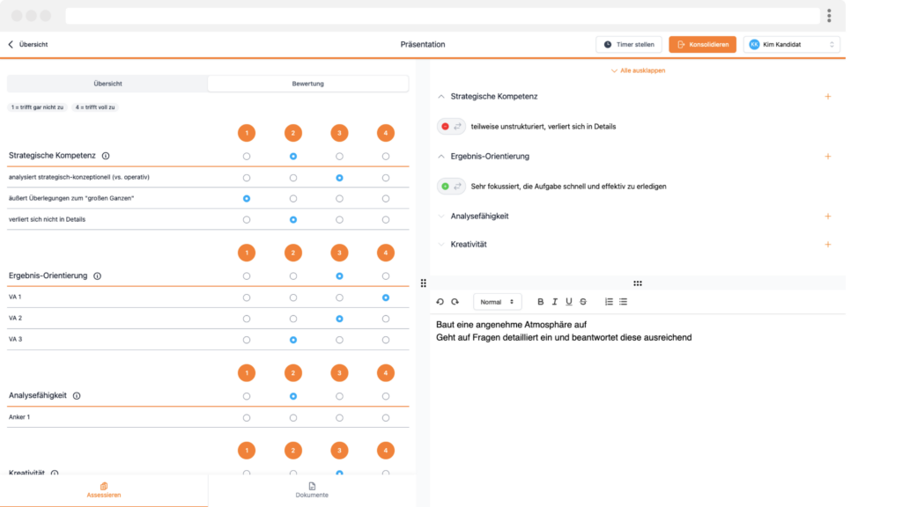Expand the Analysefähigkeit notes section
902x507 pixels.
(x=441, y=217)
